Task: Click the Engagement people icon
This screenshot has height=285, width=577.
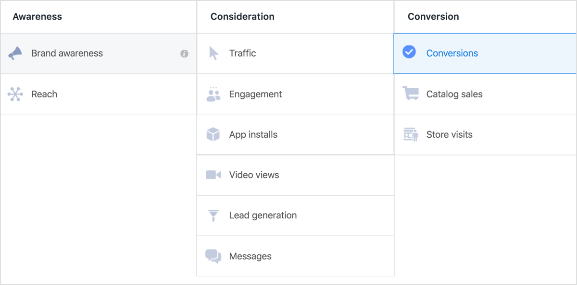Action: click(213, 94)
